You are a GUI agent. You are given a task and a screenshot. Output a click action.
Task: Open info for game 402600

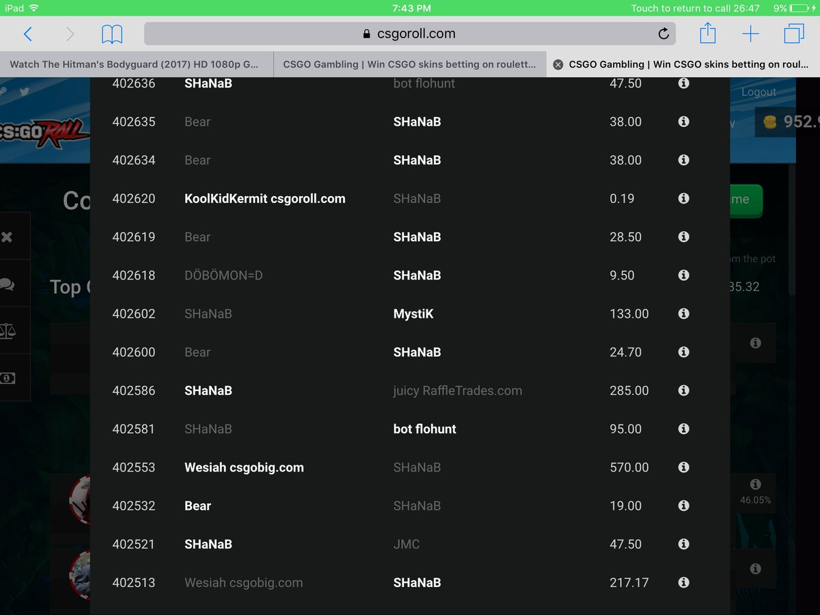pyautogui.click(x=683, y=352)
